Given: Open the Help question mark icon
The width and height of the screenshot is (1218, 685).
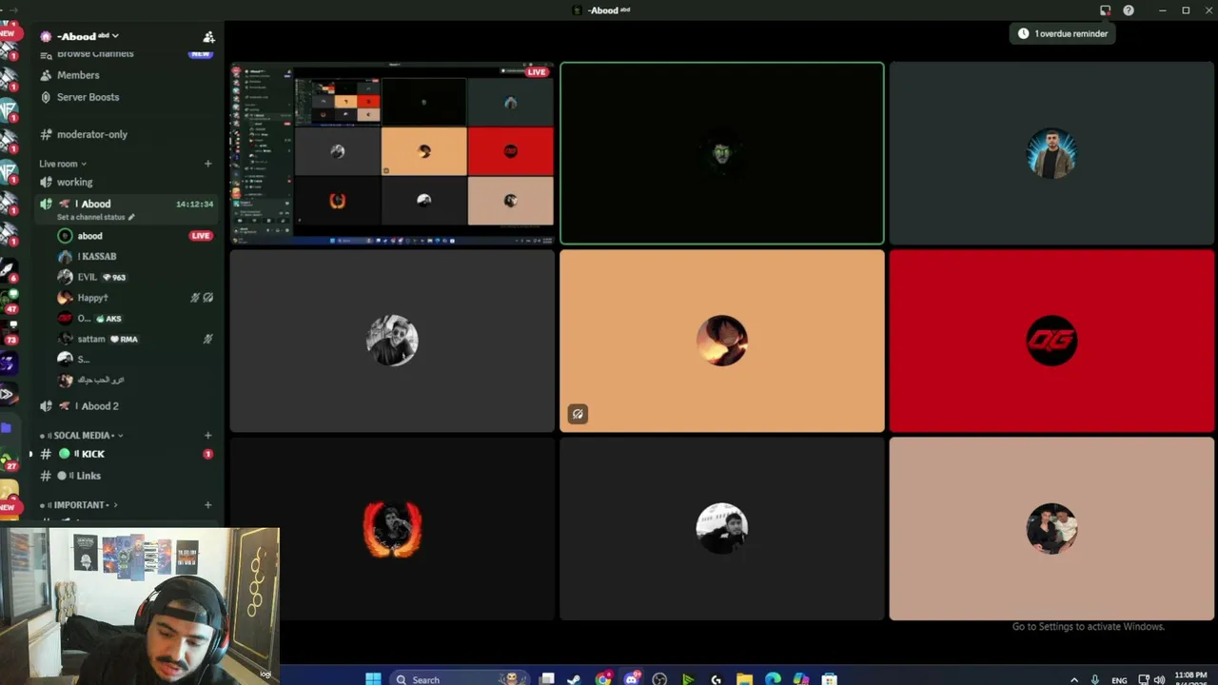Looking at the screenshot, I should 1129,10.
